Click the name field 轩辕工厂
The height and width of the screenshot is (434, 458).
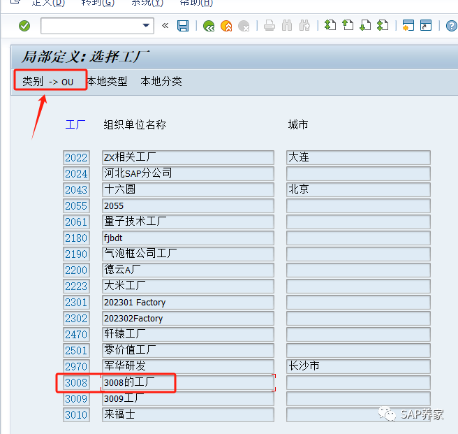188,335
